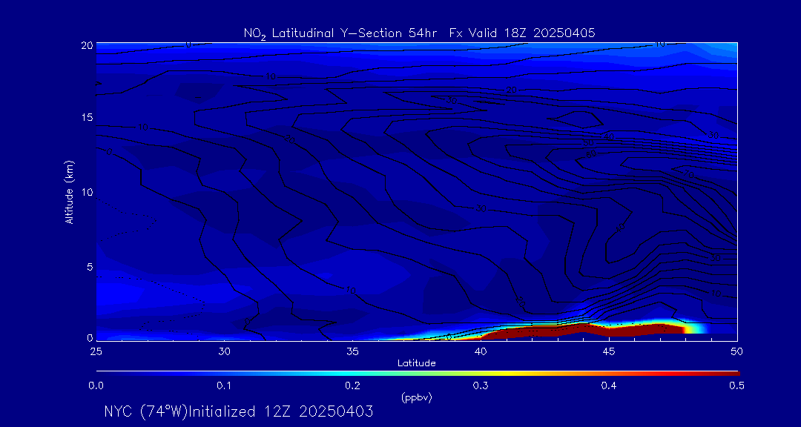
Task: Click the altitude axis tick label 5
Action: (x=90, y=267)
